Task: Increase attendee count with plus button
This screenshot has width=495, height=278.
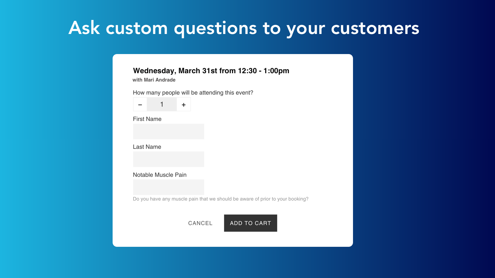Action: [184, 105]
